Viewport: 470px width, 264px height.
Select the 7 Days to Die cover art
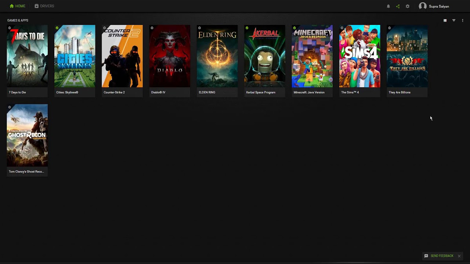27,56
